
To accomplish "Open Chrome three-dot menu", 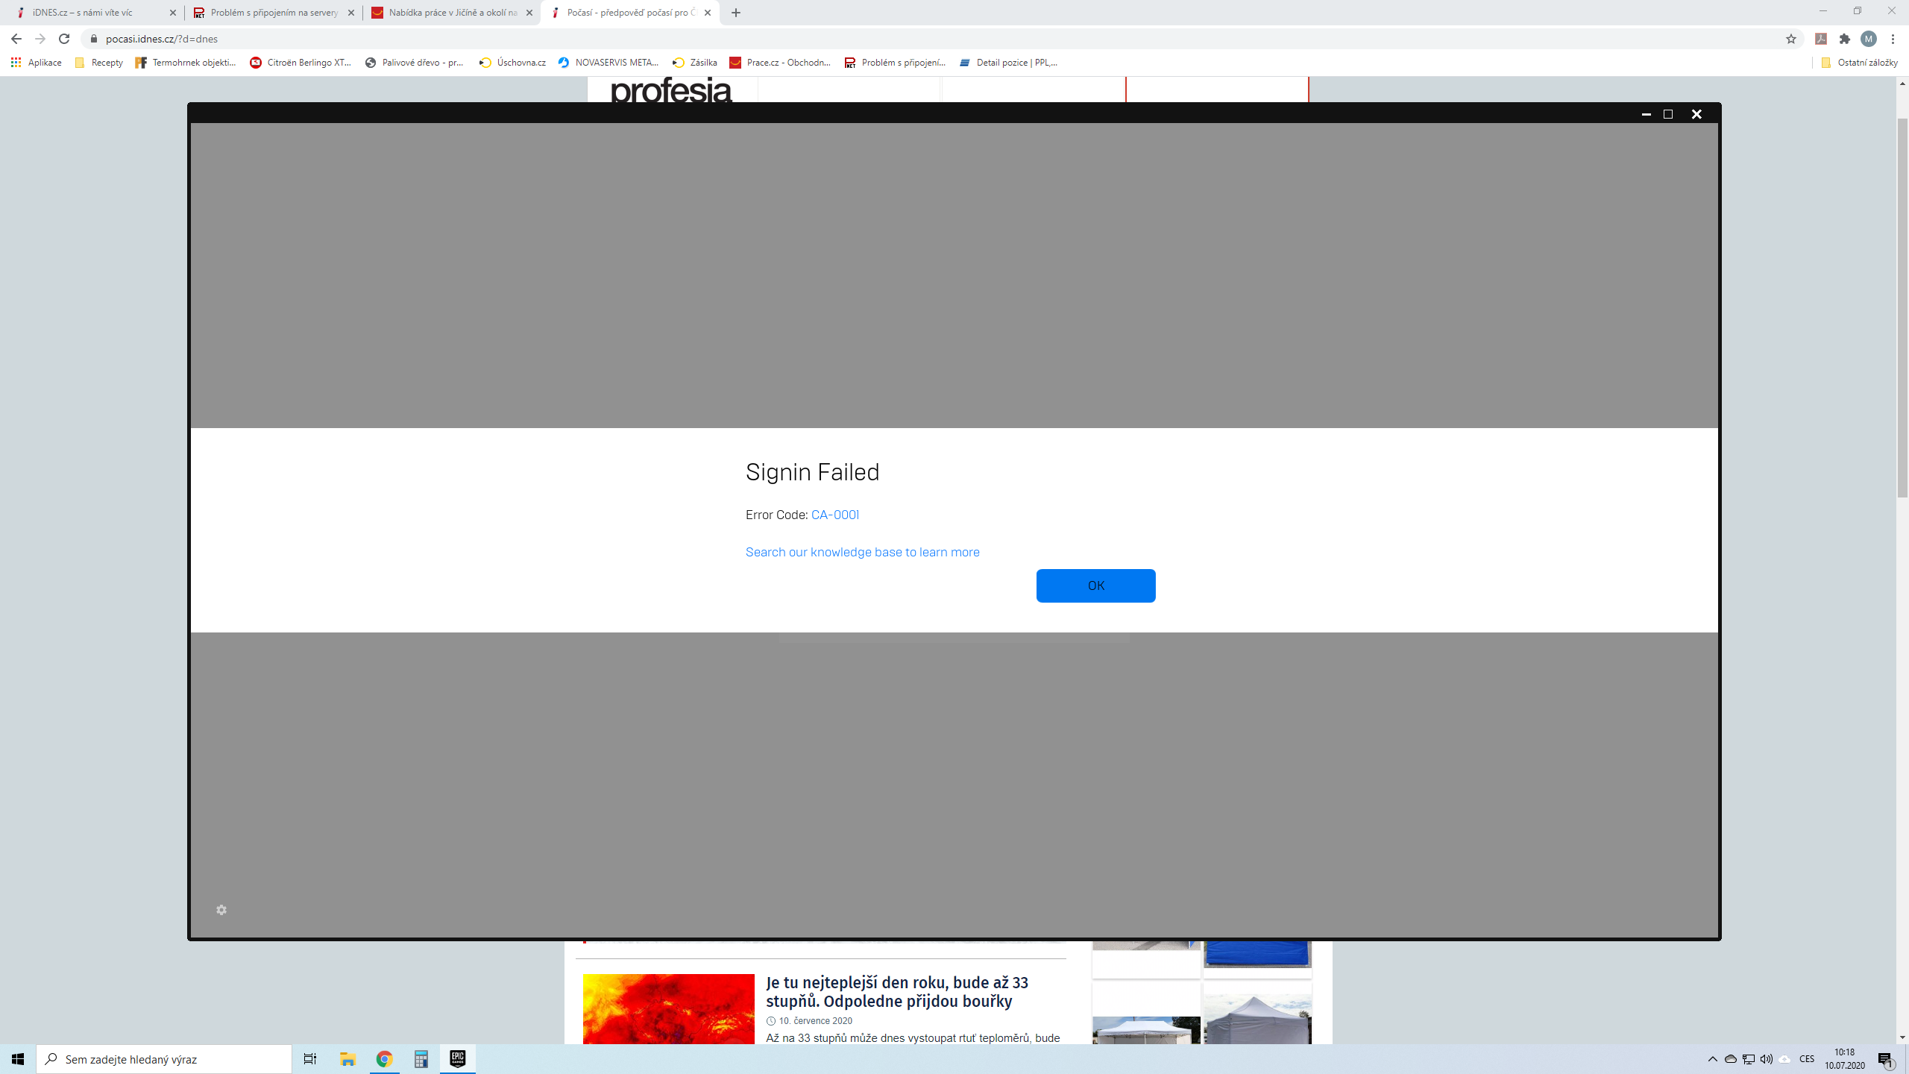I will coord(1893,39).
